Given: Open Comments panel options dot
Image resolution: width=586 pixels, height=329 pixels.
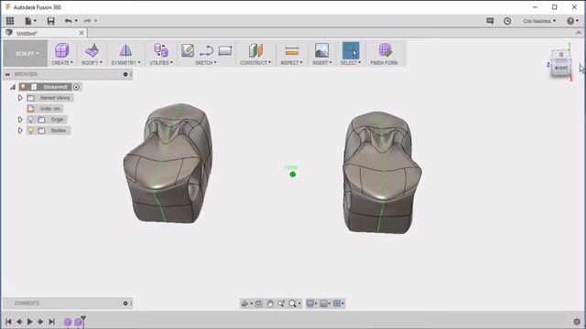Looking at the screenshot, I should click(x=125, y=303).
